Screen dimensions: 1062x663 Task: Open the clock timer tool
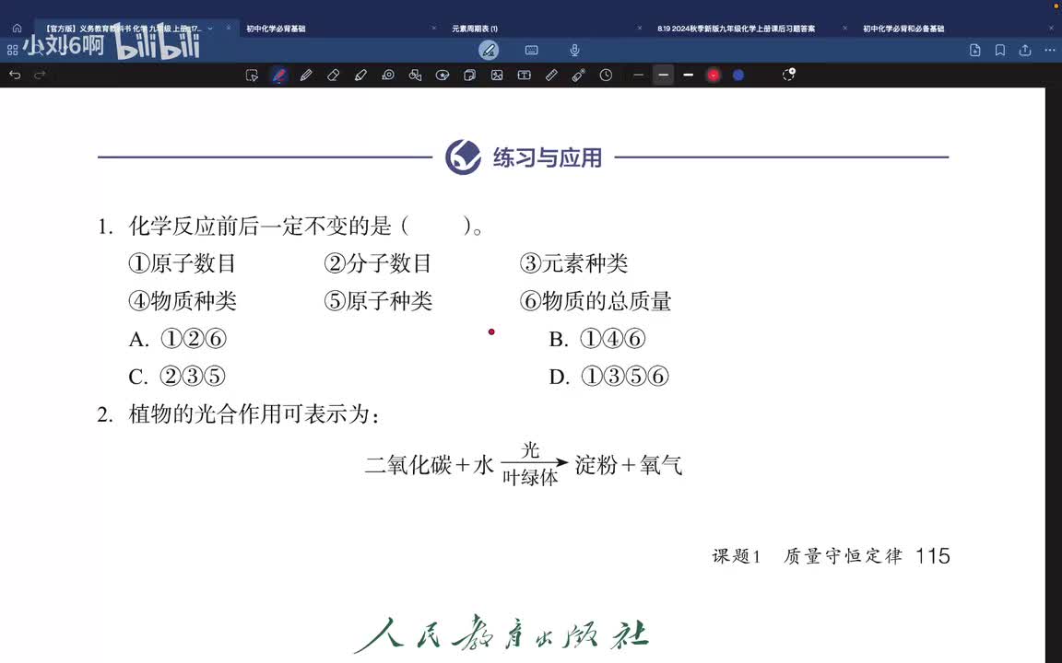point(607,76)
